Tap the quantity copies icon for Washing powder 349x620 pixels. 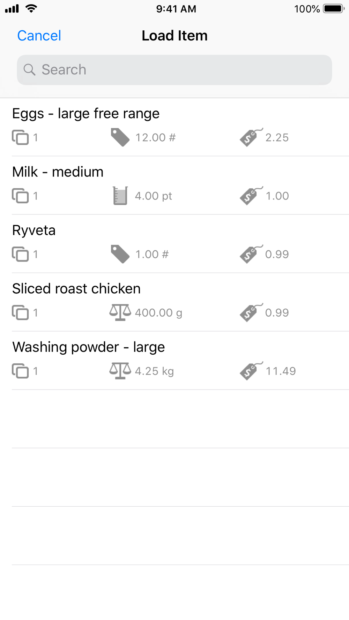tap(20, 371)
